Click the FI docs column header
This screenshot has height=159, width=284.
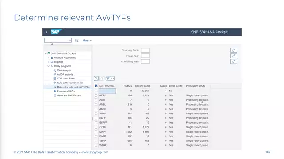click(127, 86)
